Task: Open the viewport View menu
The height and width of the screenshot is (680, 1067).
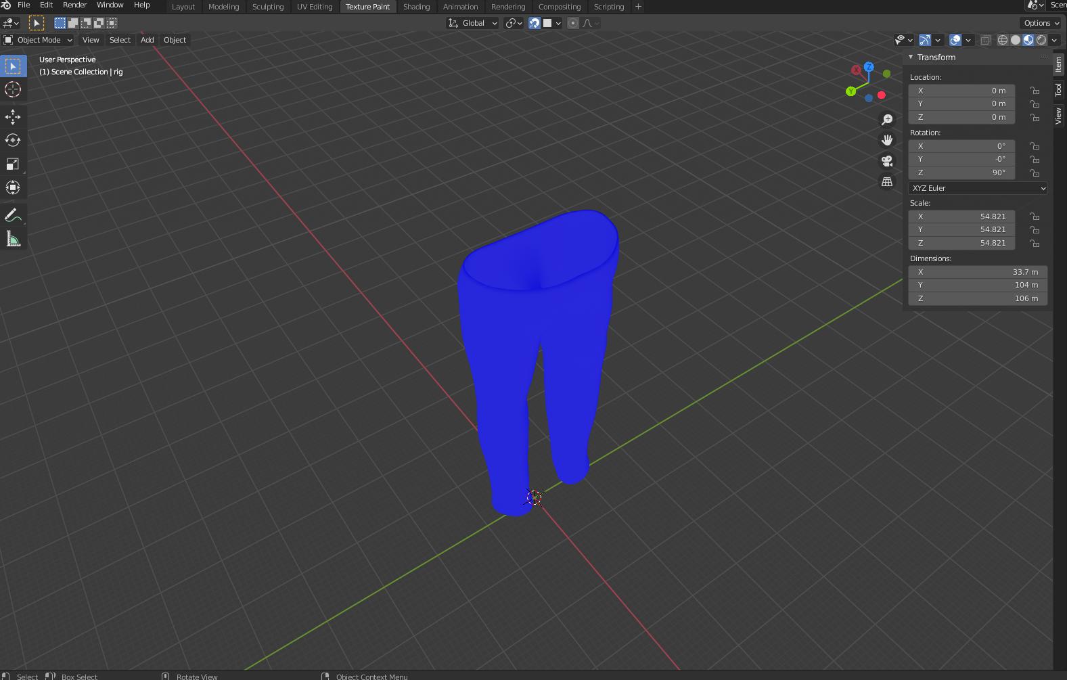Action: (x=91, y=40)
